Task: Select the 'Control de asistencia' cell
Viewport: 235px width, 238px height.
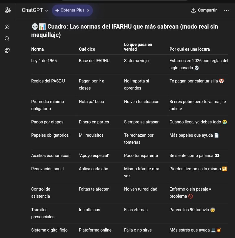Action: (41, 193)
